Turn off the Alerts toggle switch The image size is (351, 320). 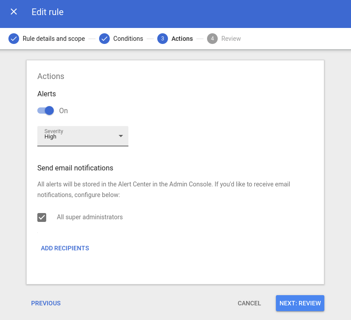pos(46,111)
